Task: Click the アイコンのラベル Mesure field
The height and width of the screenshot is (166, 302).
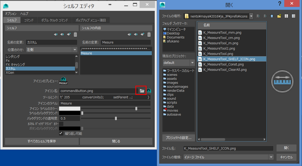Action: [x=105, y=103]
